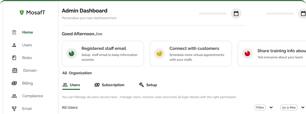This screenshot has height=114, width=306.
Task: Click the Compliance people icon in sidebar
Action: [14, 96]
